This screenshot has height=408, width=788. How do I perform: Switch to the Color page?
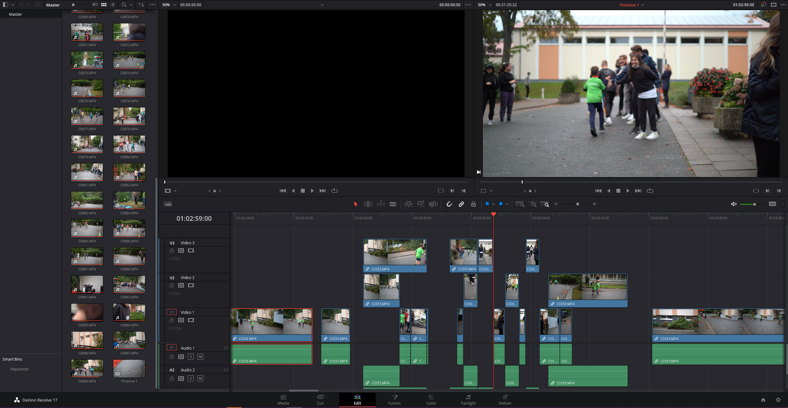pyautogui.click(x=431, y=400)
